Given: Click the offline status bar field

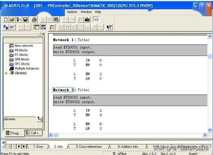Looking at the screenshot, I should [129, 154].
